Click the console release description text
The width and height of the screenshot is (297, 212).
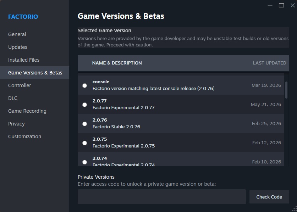(153, 89)
